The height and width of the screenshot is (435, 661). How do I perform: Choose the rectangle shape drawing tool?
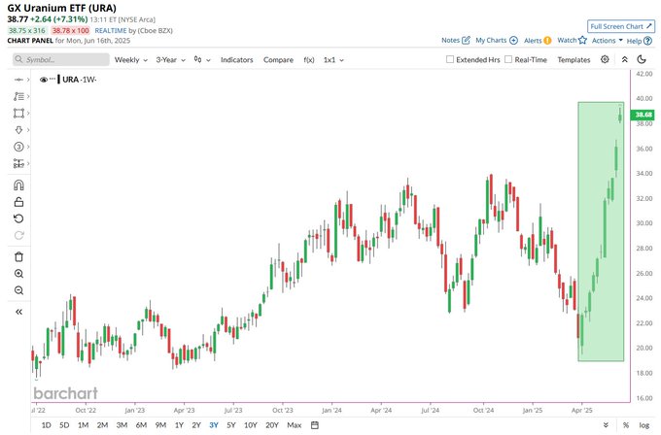18,113
